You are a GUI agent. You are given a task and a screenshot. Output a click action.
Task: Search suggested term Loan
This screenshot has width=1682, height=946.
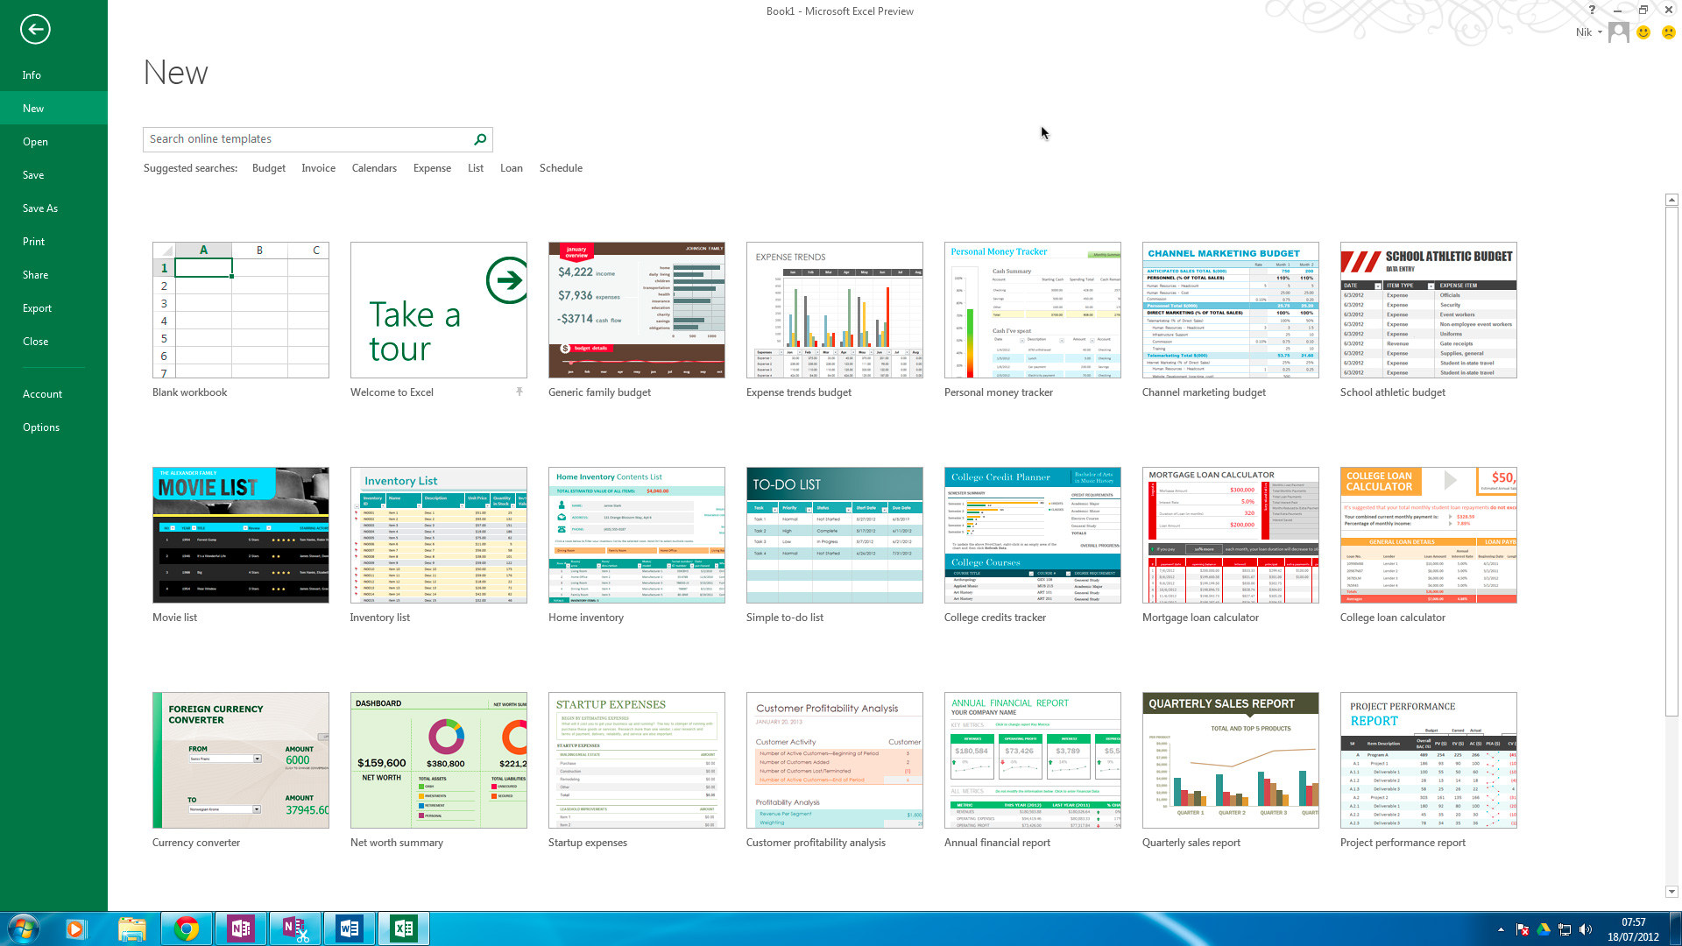point(512,168)
